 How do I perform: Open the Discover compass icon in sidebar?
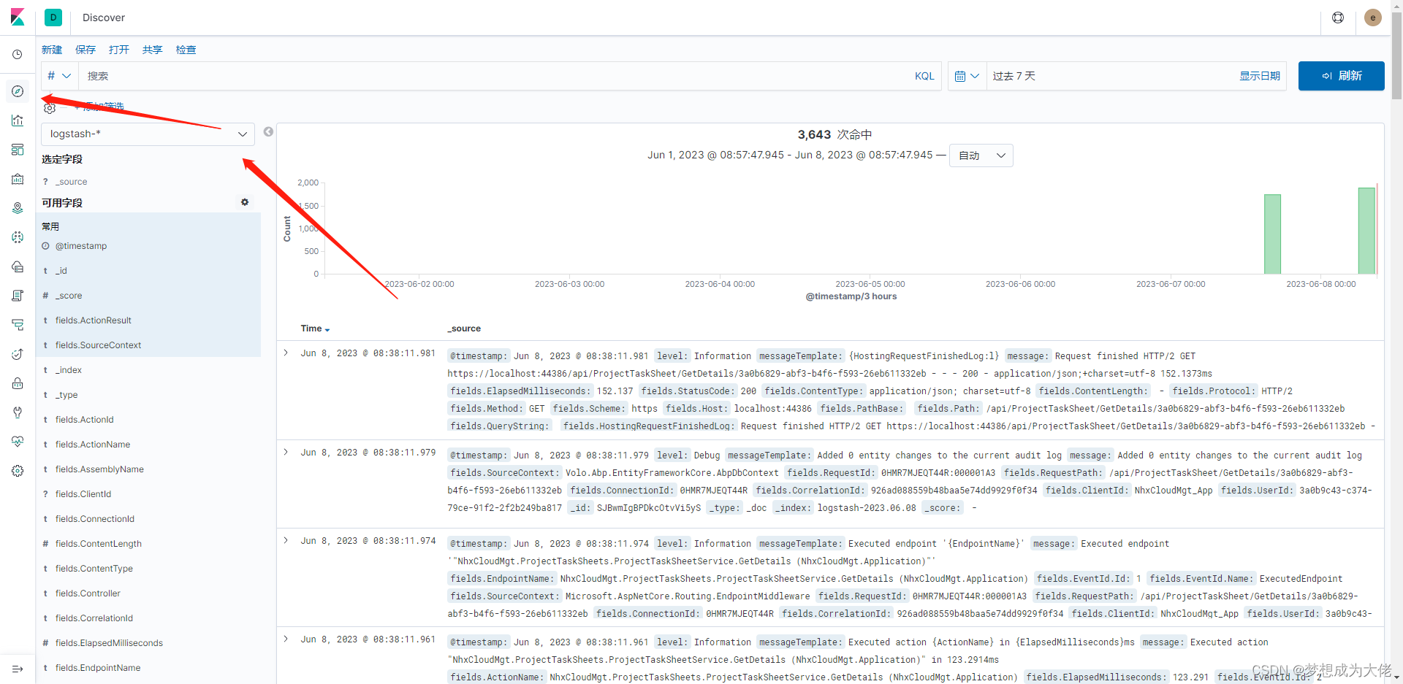(x=18, y=91)
